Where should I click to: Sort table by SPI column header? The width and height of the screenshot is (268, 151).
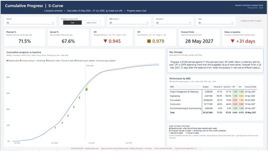pyautogui.click(x=234, y=87)
